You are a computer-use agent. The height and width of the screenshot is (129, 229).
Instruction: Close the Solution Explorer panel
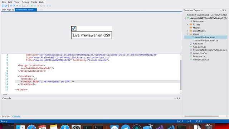coord(226,10)
